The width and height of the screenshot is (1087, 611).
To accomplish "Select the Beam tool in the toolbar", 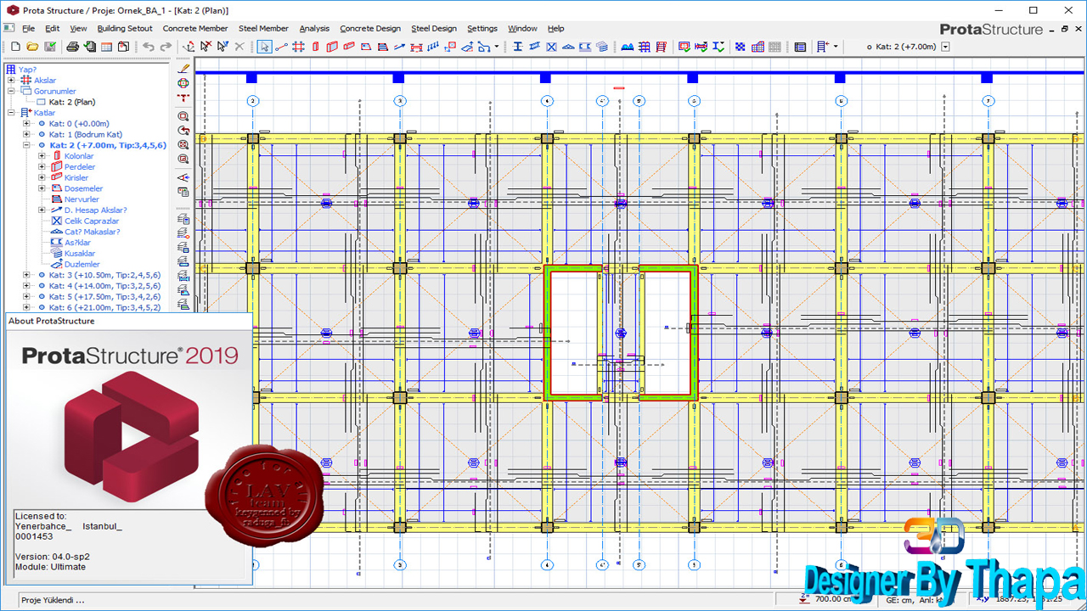I will coord(349,47).
